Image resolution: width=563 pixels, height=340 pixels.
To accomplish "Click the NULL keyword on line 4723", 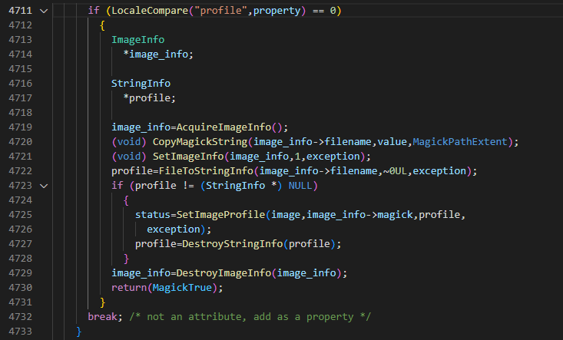I will pyautogui.click(x=300, y=186).
